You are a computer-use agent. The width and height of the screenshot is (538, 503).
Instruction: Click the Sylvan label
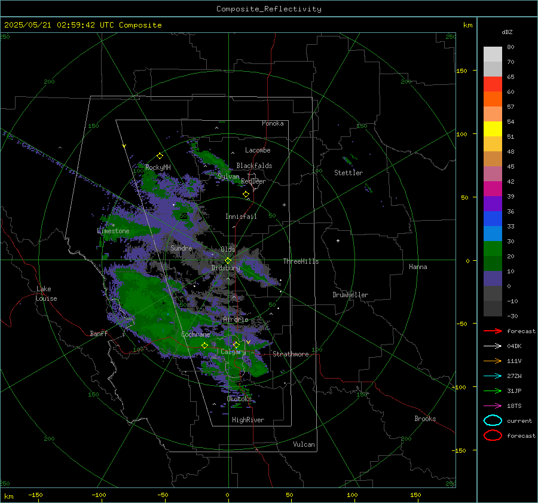tap(228, 176)
